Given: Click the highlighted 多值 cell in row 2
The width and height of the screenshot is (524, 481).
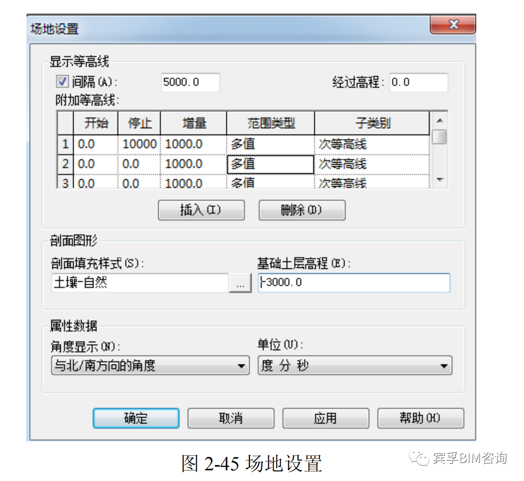Looking at the screenshot, I should [271, 164].
